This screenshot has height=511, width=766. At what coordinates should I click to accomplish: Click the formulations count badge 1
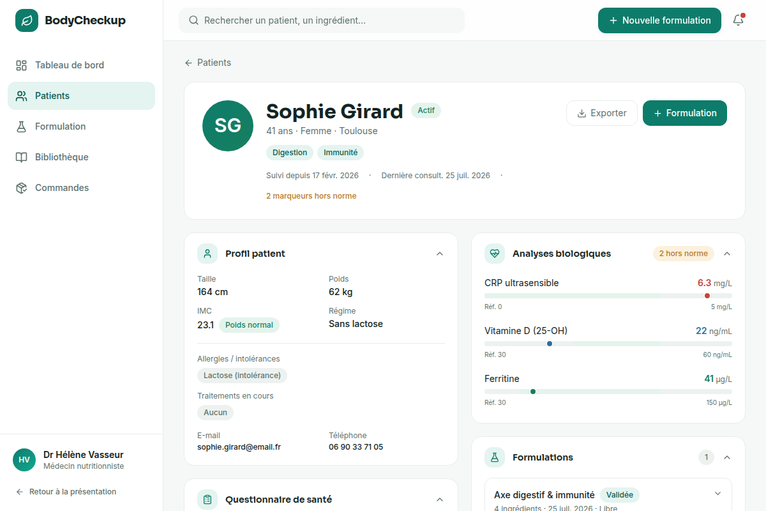tap(706, 457)
